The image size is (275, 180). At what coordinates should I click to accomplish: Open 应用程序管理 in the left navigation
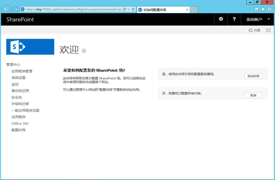pyautogui.click(x=22, y=71)
